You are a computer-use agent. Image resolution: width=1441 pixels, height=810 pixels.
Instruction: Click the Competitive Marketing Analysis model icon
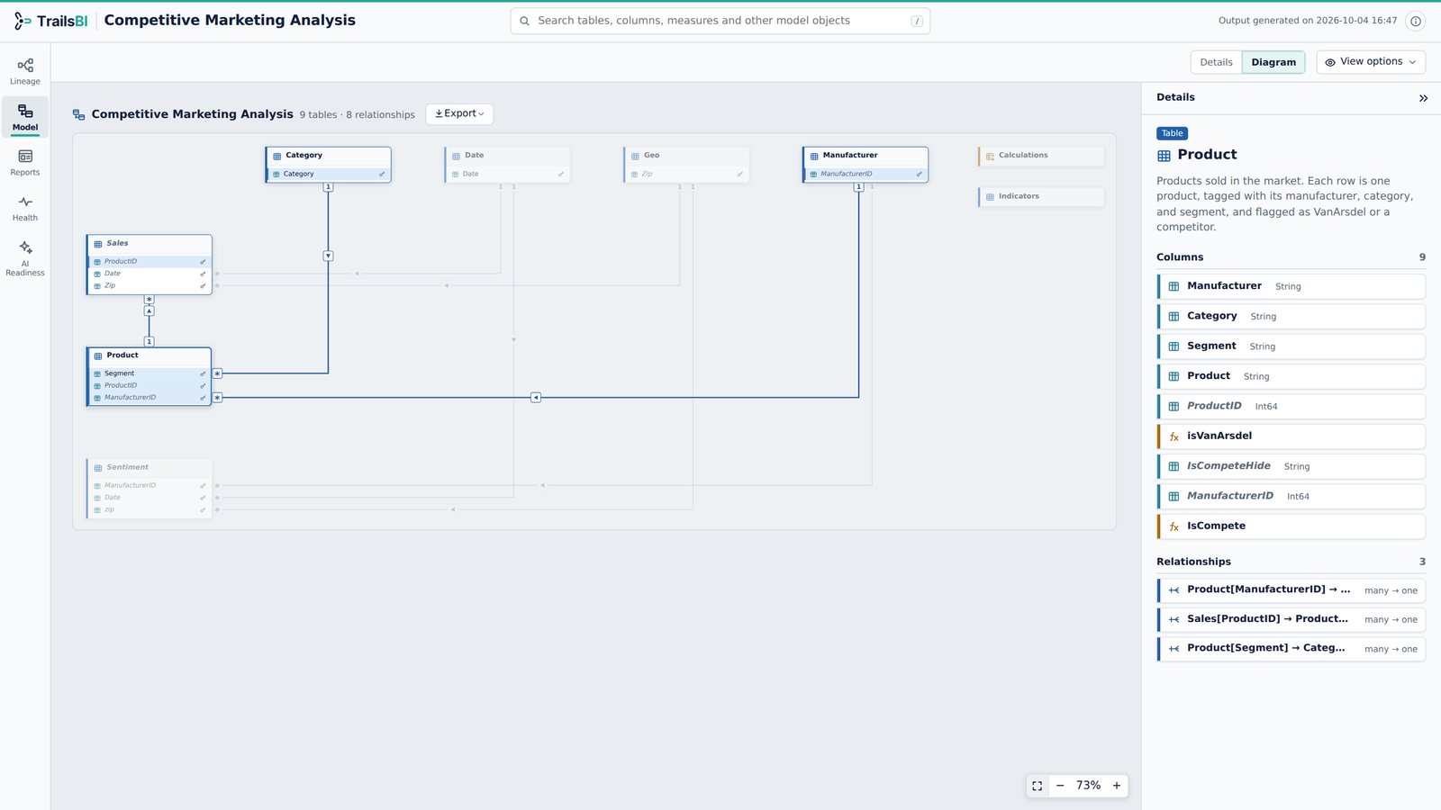point(79,115)
